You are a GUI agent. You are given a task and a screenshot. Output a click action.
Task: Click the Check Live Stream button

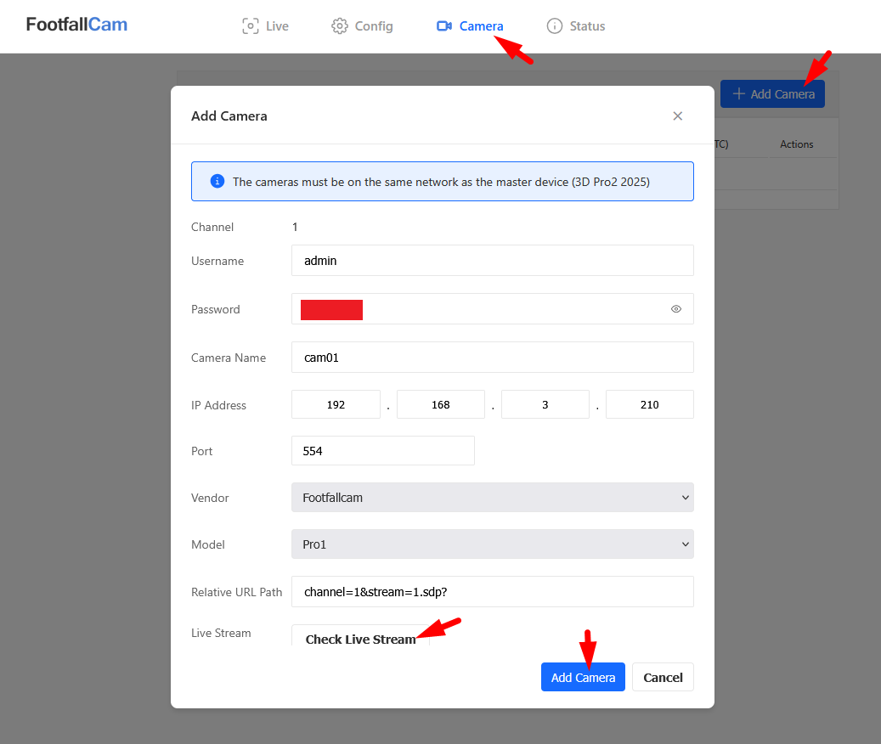[360, 639]
